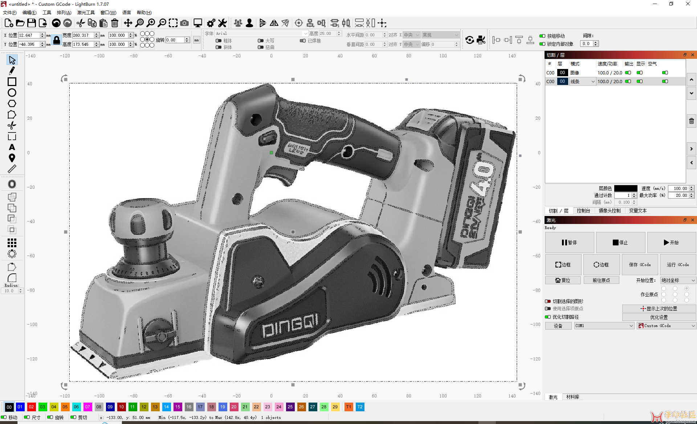Open the 对齐 X 中央 dropdown
This screenshot has width=697, height=424.
point(412,35)
